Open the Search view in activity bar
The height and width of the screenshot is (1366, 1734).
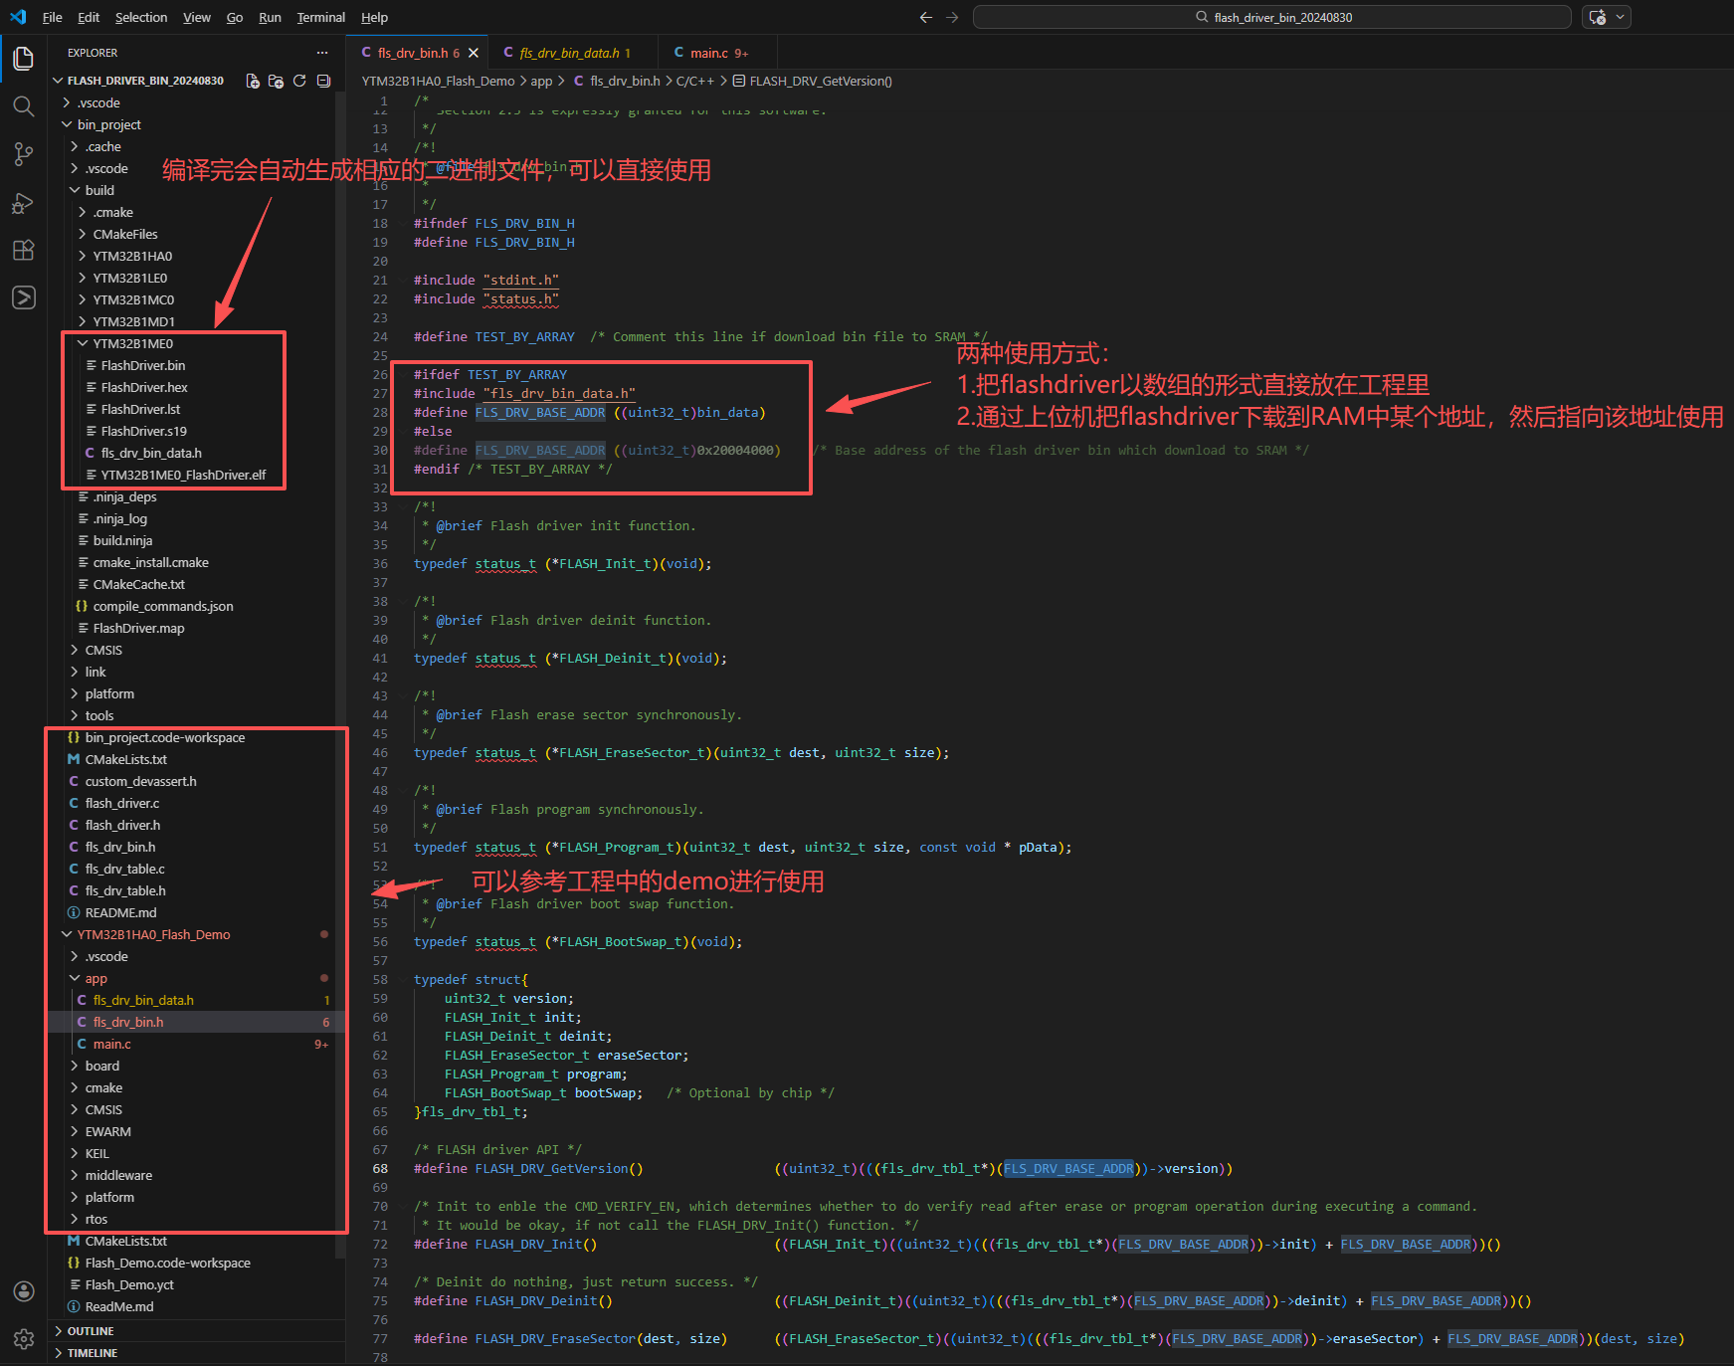tap(24, 106)
